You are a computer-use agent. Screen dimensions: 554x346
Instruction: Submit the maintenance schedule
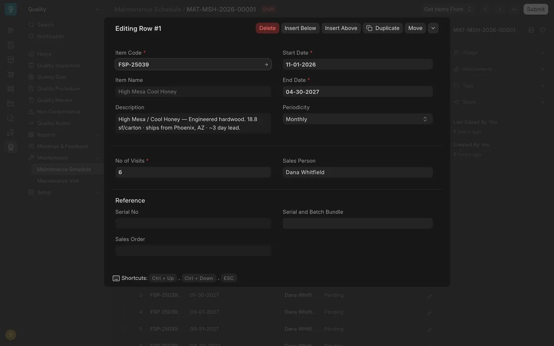(x=536, y=9)
